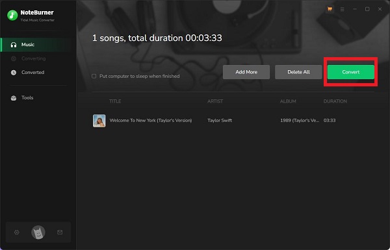Screen dimensions: 390x250
Task: Click the NoteBurner green logo icon
Action: [x=12, y=16]
